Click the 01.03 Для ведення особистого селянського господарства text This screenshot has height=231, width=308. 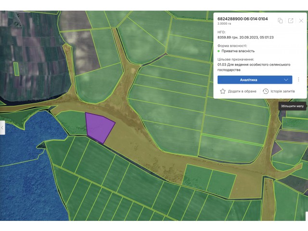(x=254, y=67)
